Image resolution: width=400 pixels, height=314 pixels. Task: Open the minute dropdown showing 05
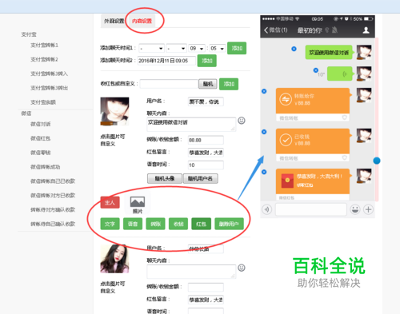[x=218, y=48]
